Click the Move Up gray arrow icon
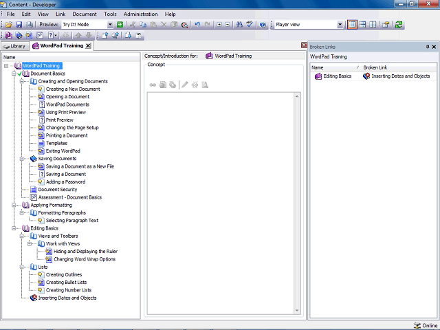 (x=78, y=35)
